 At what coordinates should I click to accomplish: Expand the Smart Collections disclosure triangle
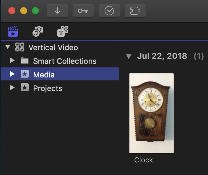(12, 61)
